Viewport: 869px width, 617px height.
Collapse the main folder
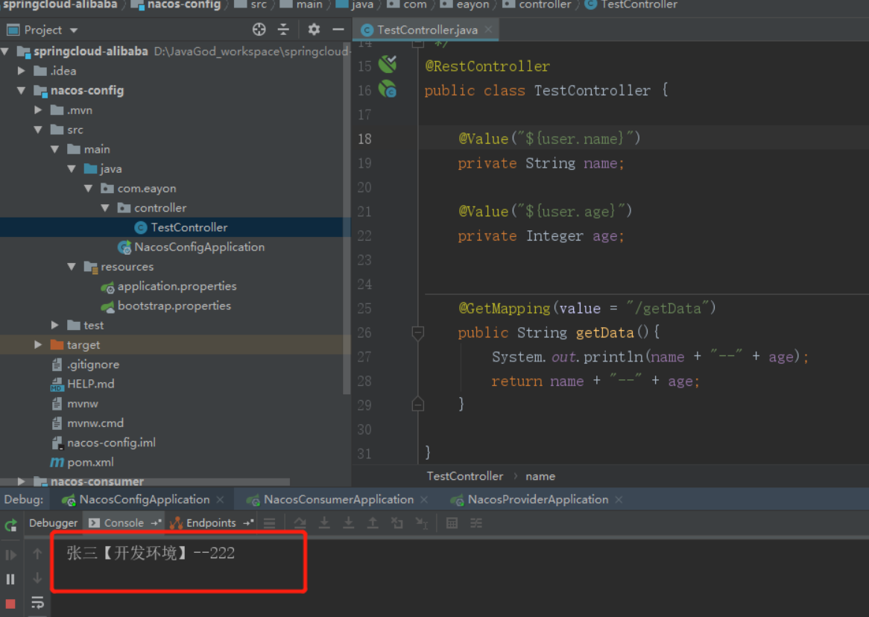[55, 149]
